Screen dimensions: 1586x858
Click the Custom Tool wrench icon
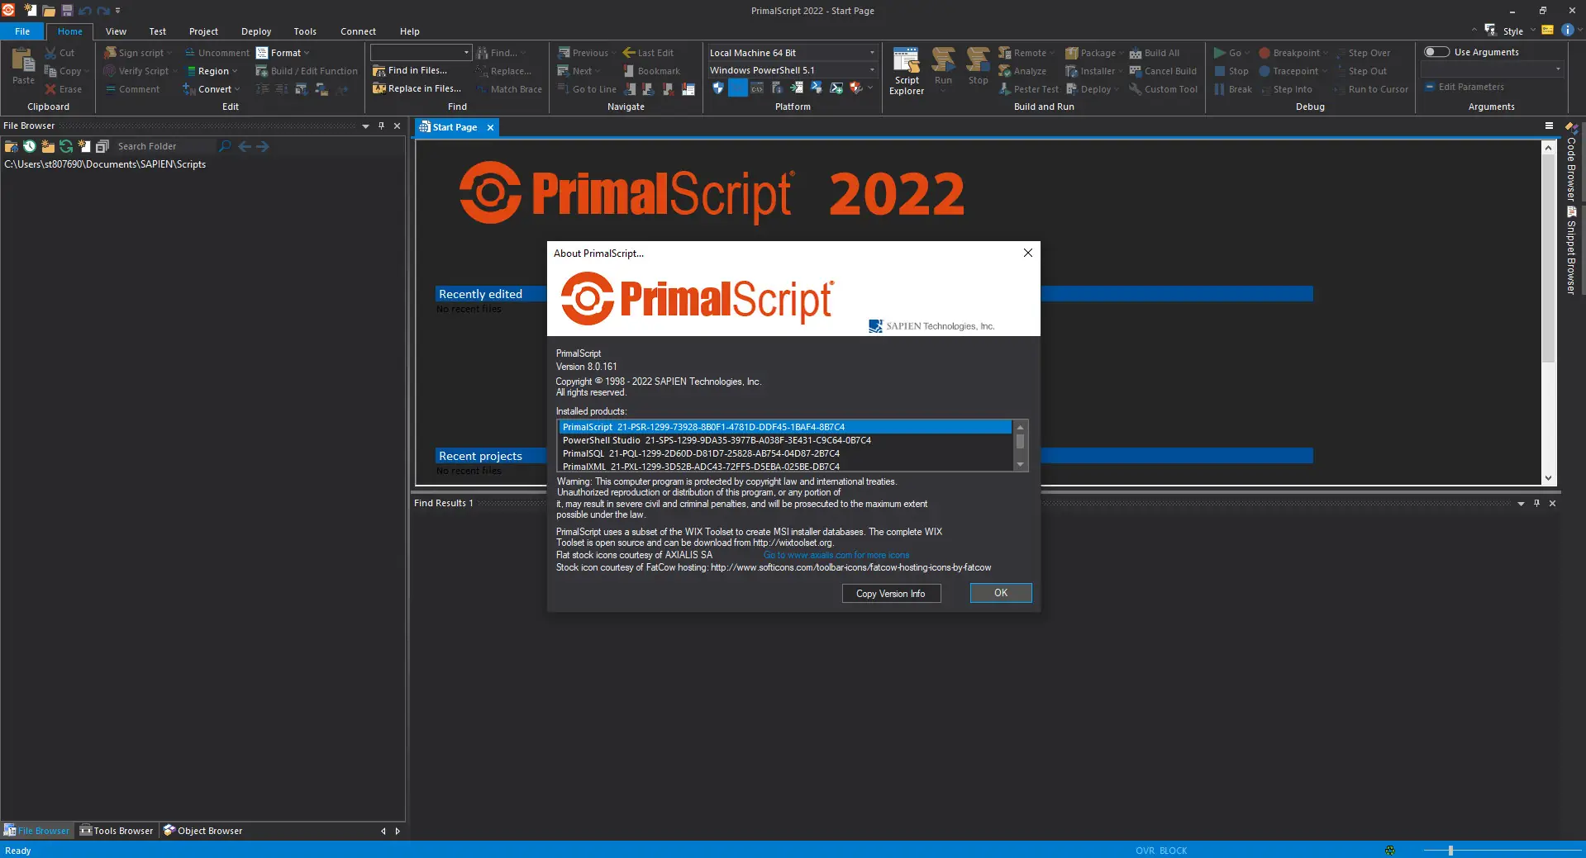[x=1136, y=89]
